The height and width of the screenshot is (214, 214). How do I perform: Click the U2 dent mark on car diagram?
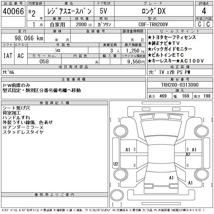[x=116, y=164]
